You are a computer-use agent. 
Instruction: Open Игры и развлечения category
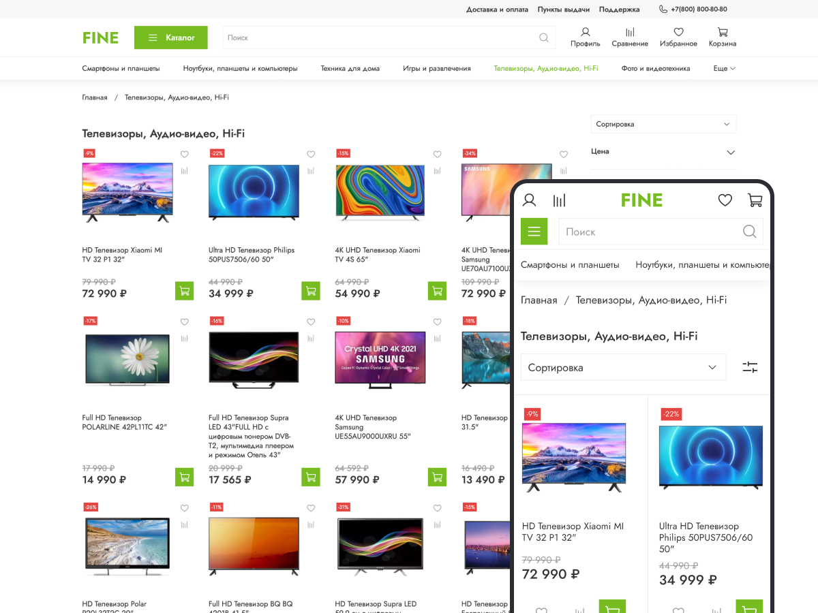click(437, 68)
